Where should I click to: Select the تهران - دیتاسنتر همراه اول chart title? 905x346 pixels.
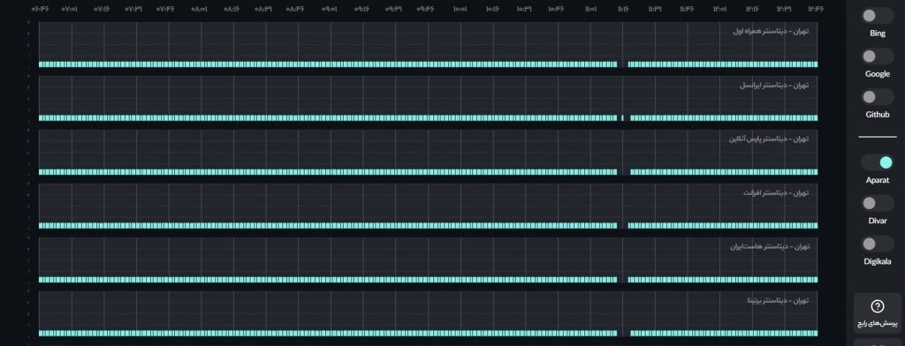771,31
